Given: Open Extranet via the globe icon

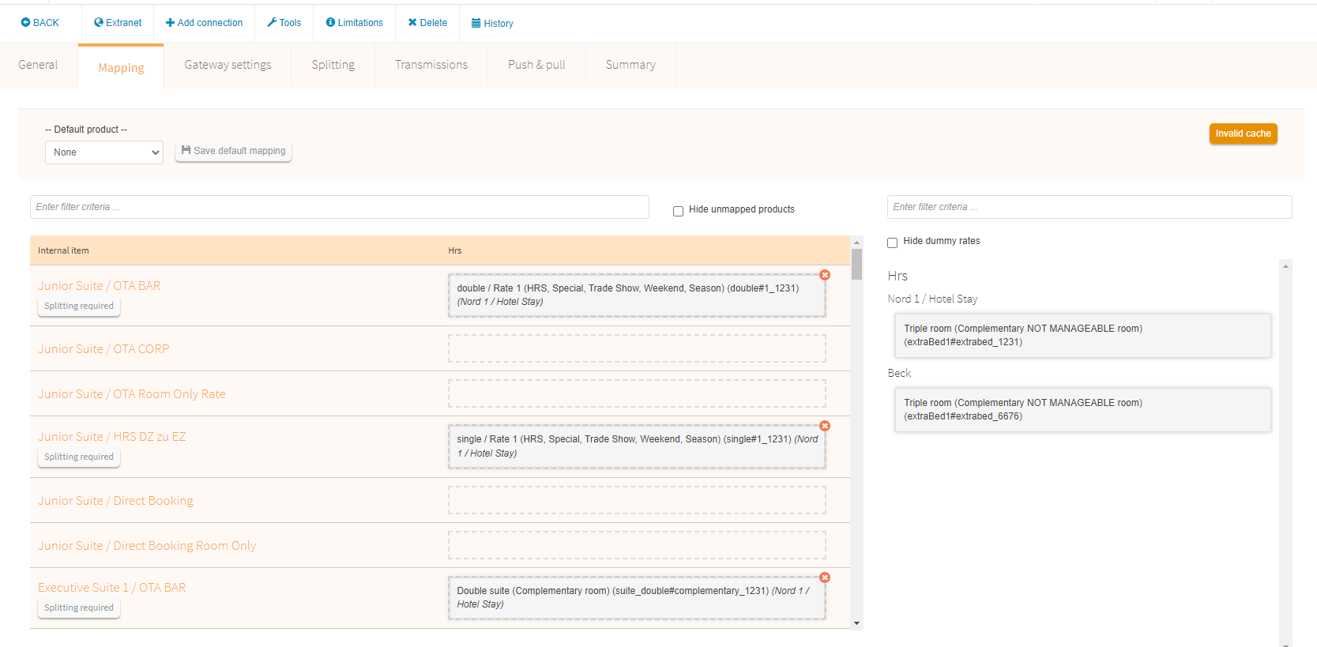Looking at the screenshot, I should pyautogui.click(x=99, y=23).
